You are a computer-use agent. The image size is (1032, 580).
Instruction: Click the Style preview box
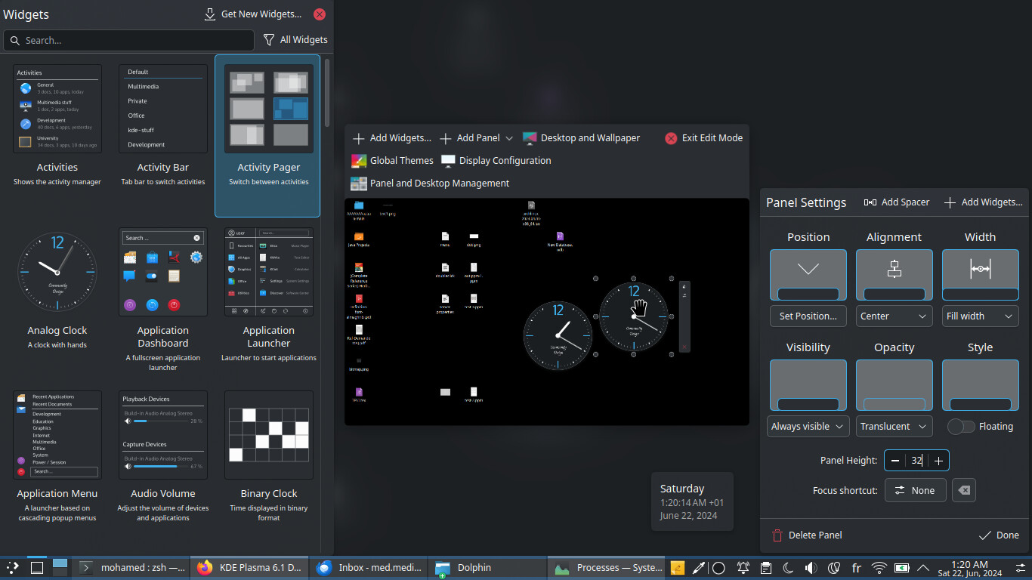(x=981, y=385)
